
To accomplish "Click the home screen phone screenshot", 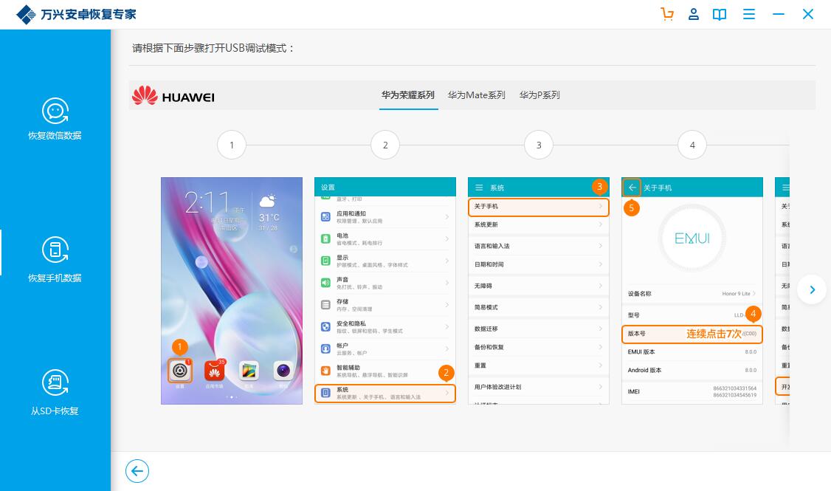I will tap(232, 290).
